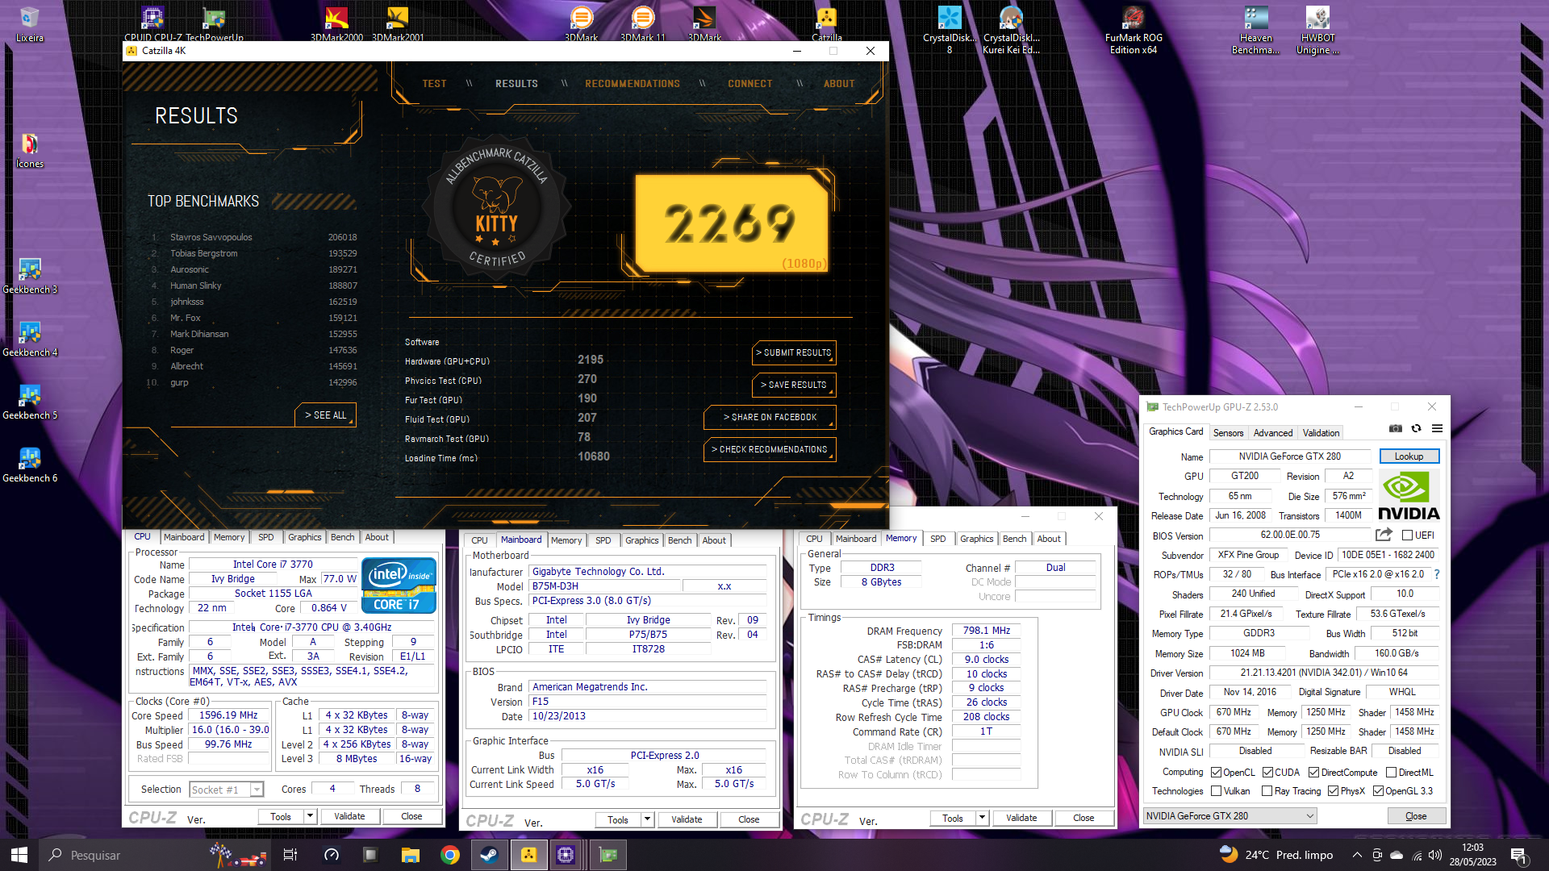Click SAVE RESULTS in Catzilla
This screenshot has height=871, width=1549.
pyautogui.click(x=793, y=385)
